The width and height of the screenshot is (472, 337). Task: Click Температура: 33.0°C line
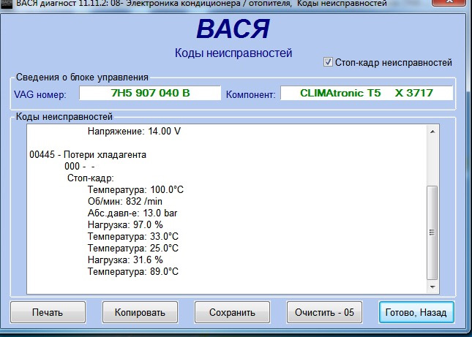pos(133,237)
